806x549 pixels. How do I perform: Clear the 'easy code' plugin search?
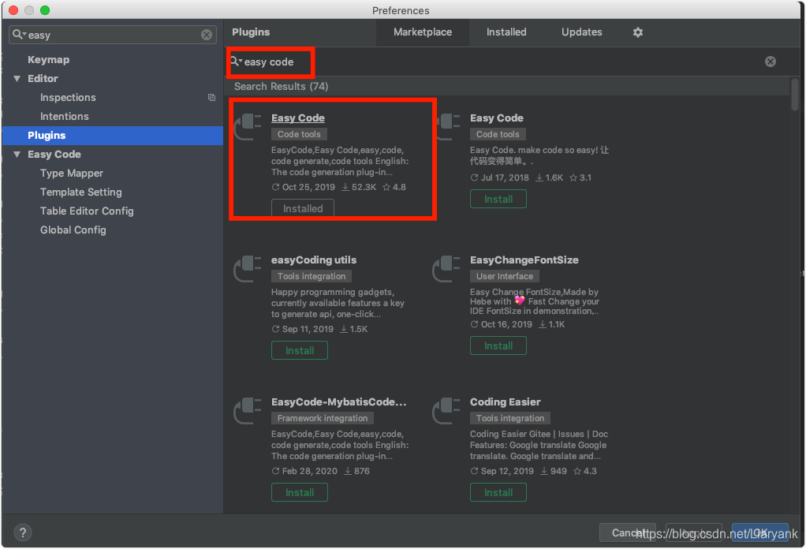(x=770, y=62)
